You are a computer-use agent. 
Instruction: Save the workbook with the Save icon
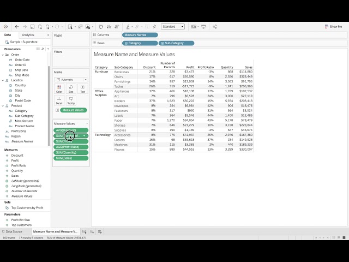(x=32, y=27)
